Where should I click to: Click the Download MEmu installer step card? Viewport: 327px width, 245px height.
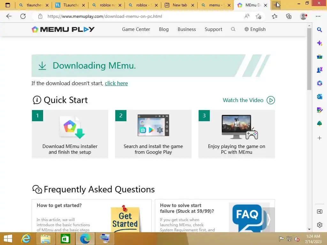[x=70, y=134]
